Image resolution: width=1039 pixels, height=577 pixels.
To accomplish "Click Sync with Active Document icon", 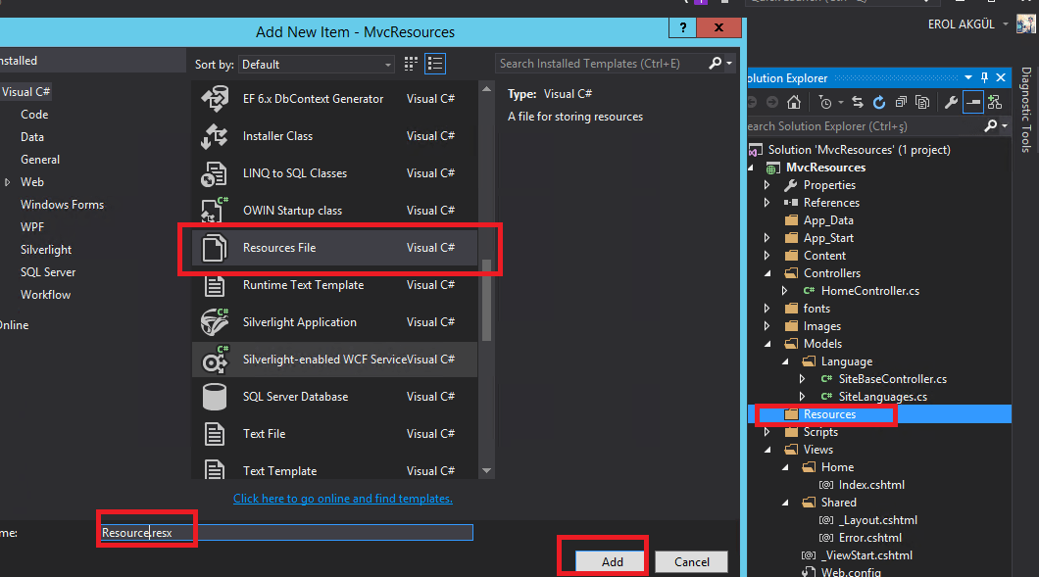I will click(858, 102).
